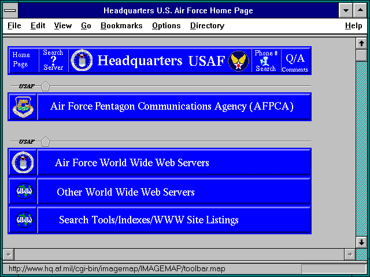
Task: Open Search Tools/Indexes/WWW Site Listings link
Action: point(173,220)
